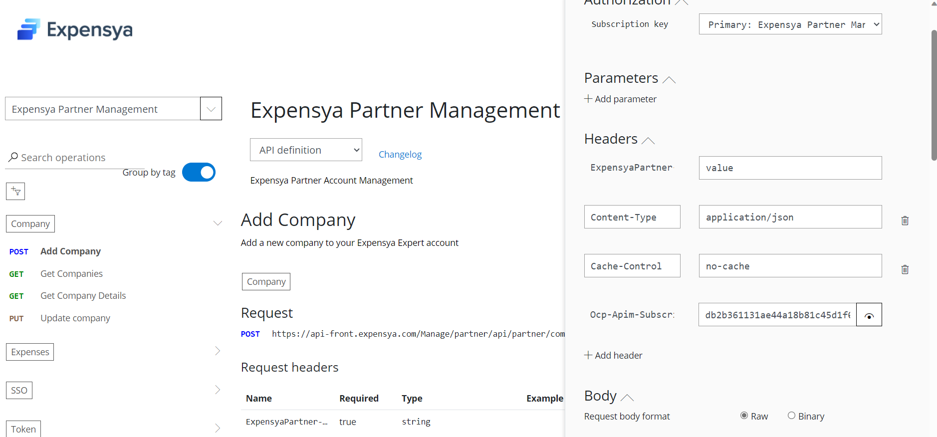Delete the Cache-Control header row

(905, 269)
